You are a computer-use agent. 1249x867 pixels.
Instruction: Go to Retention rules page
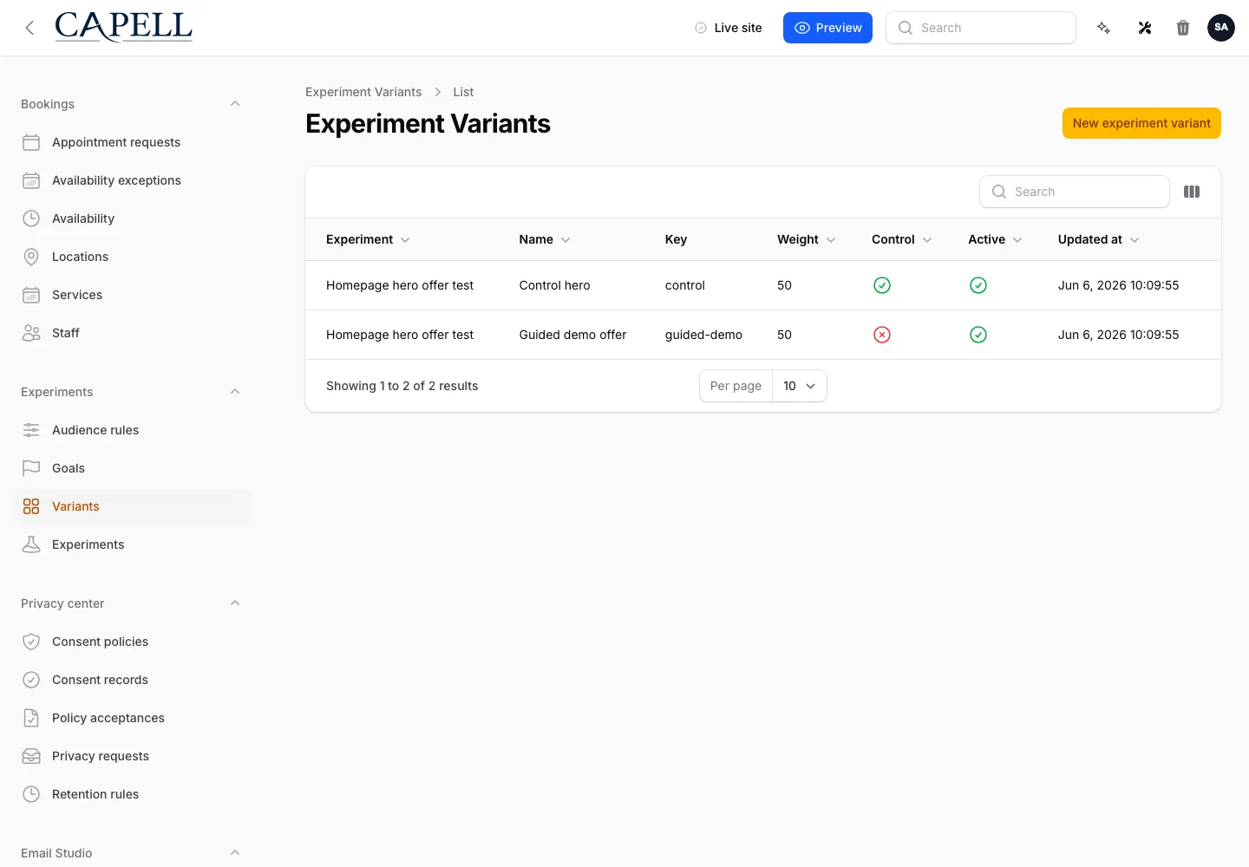132,794
